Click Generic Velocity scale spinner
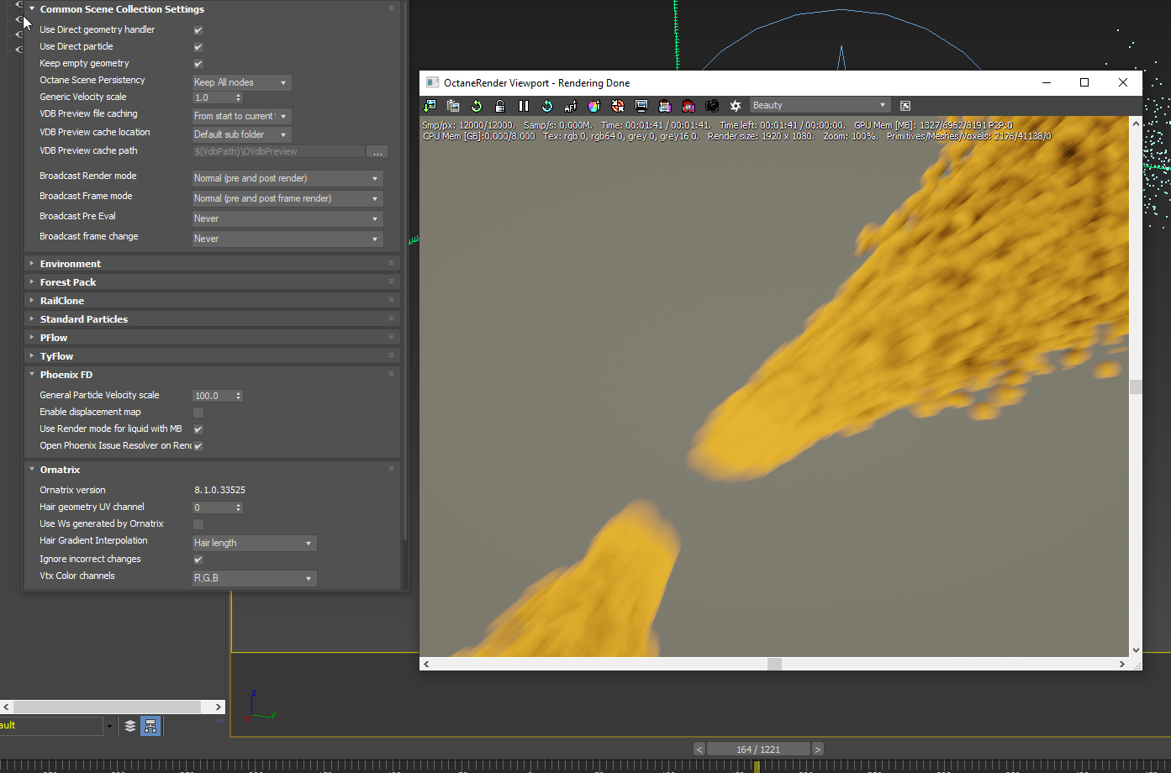The width and height of the screenshot is (1171, 773). [239, 97]
